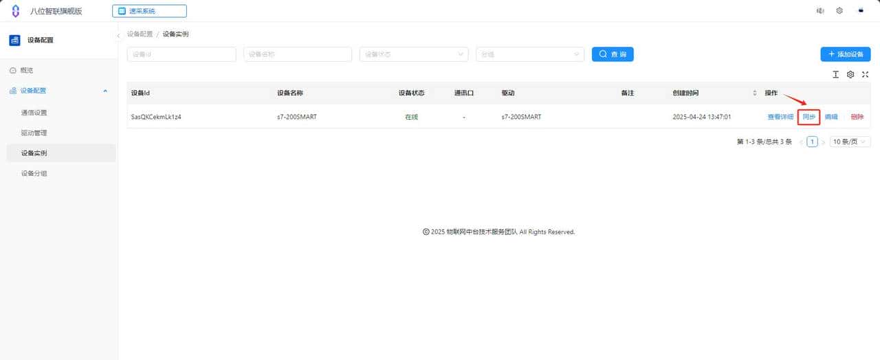The height and width of the screenshot is (360, 880).
Task: Collapse the 设备配置 submenu chevron
Action: coord(105,91)
